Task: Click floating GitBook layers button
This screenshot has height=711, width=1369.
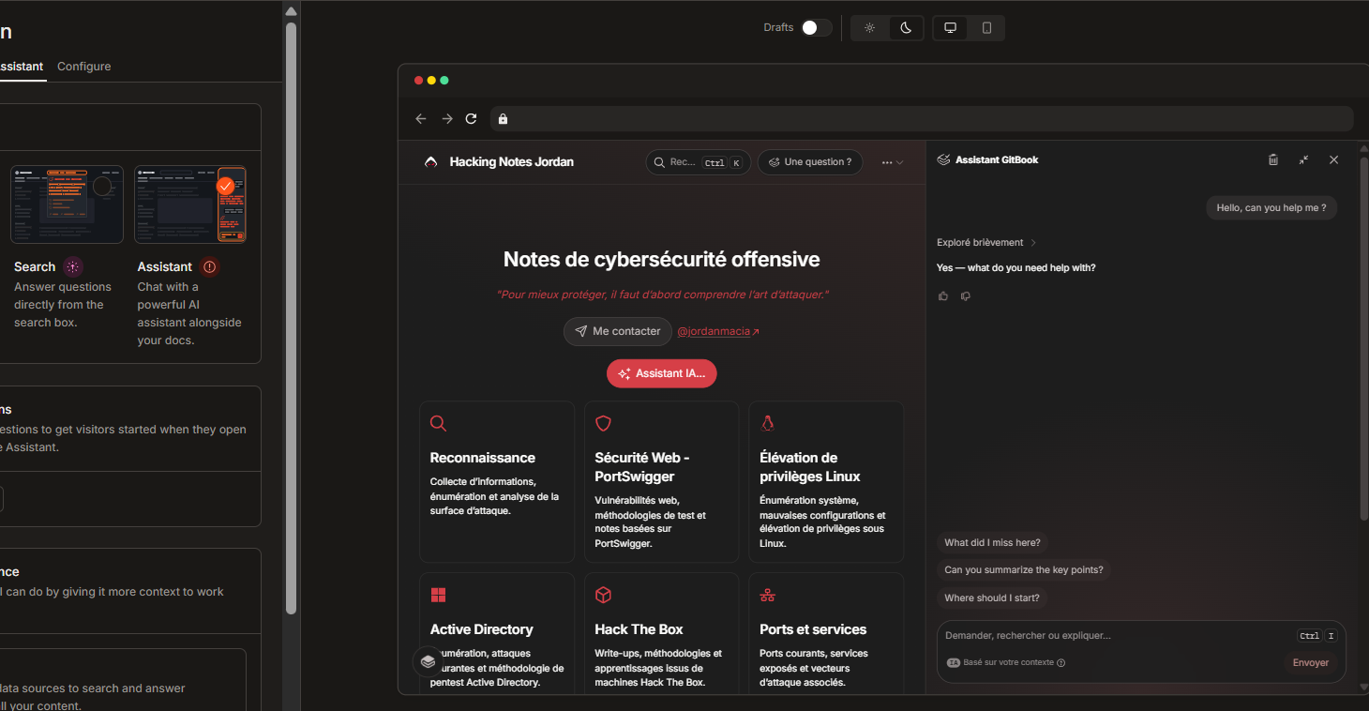Action: pos(428,661)
